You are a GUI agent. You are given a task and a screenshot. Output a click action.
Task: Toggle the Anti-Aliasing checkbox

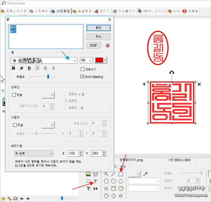[82, 77]
